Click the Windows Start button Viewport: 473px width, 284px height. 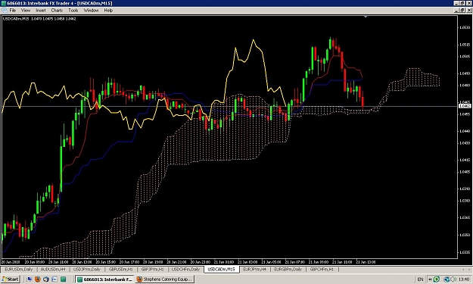coord(11,279)
